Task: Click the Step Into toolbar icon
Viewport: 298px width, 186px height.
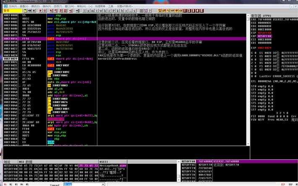Action: point(51,11)
